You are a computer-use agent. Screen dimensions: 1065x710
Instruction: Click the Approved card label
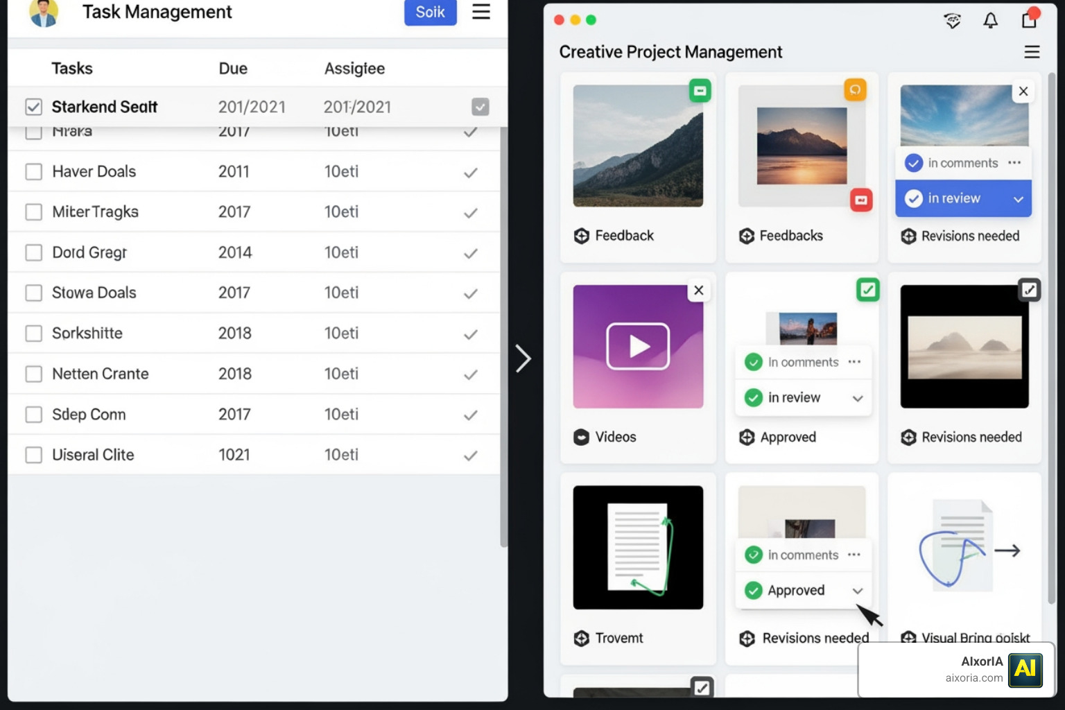coord(788,437)
